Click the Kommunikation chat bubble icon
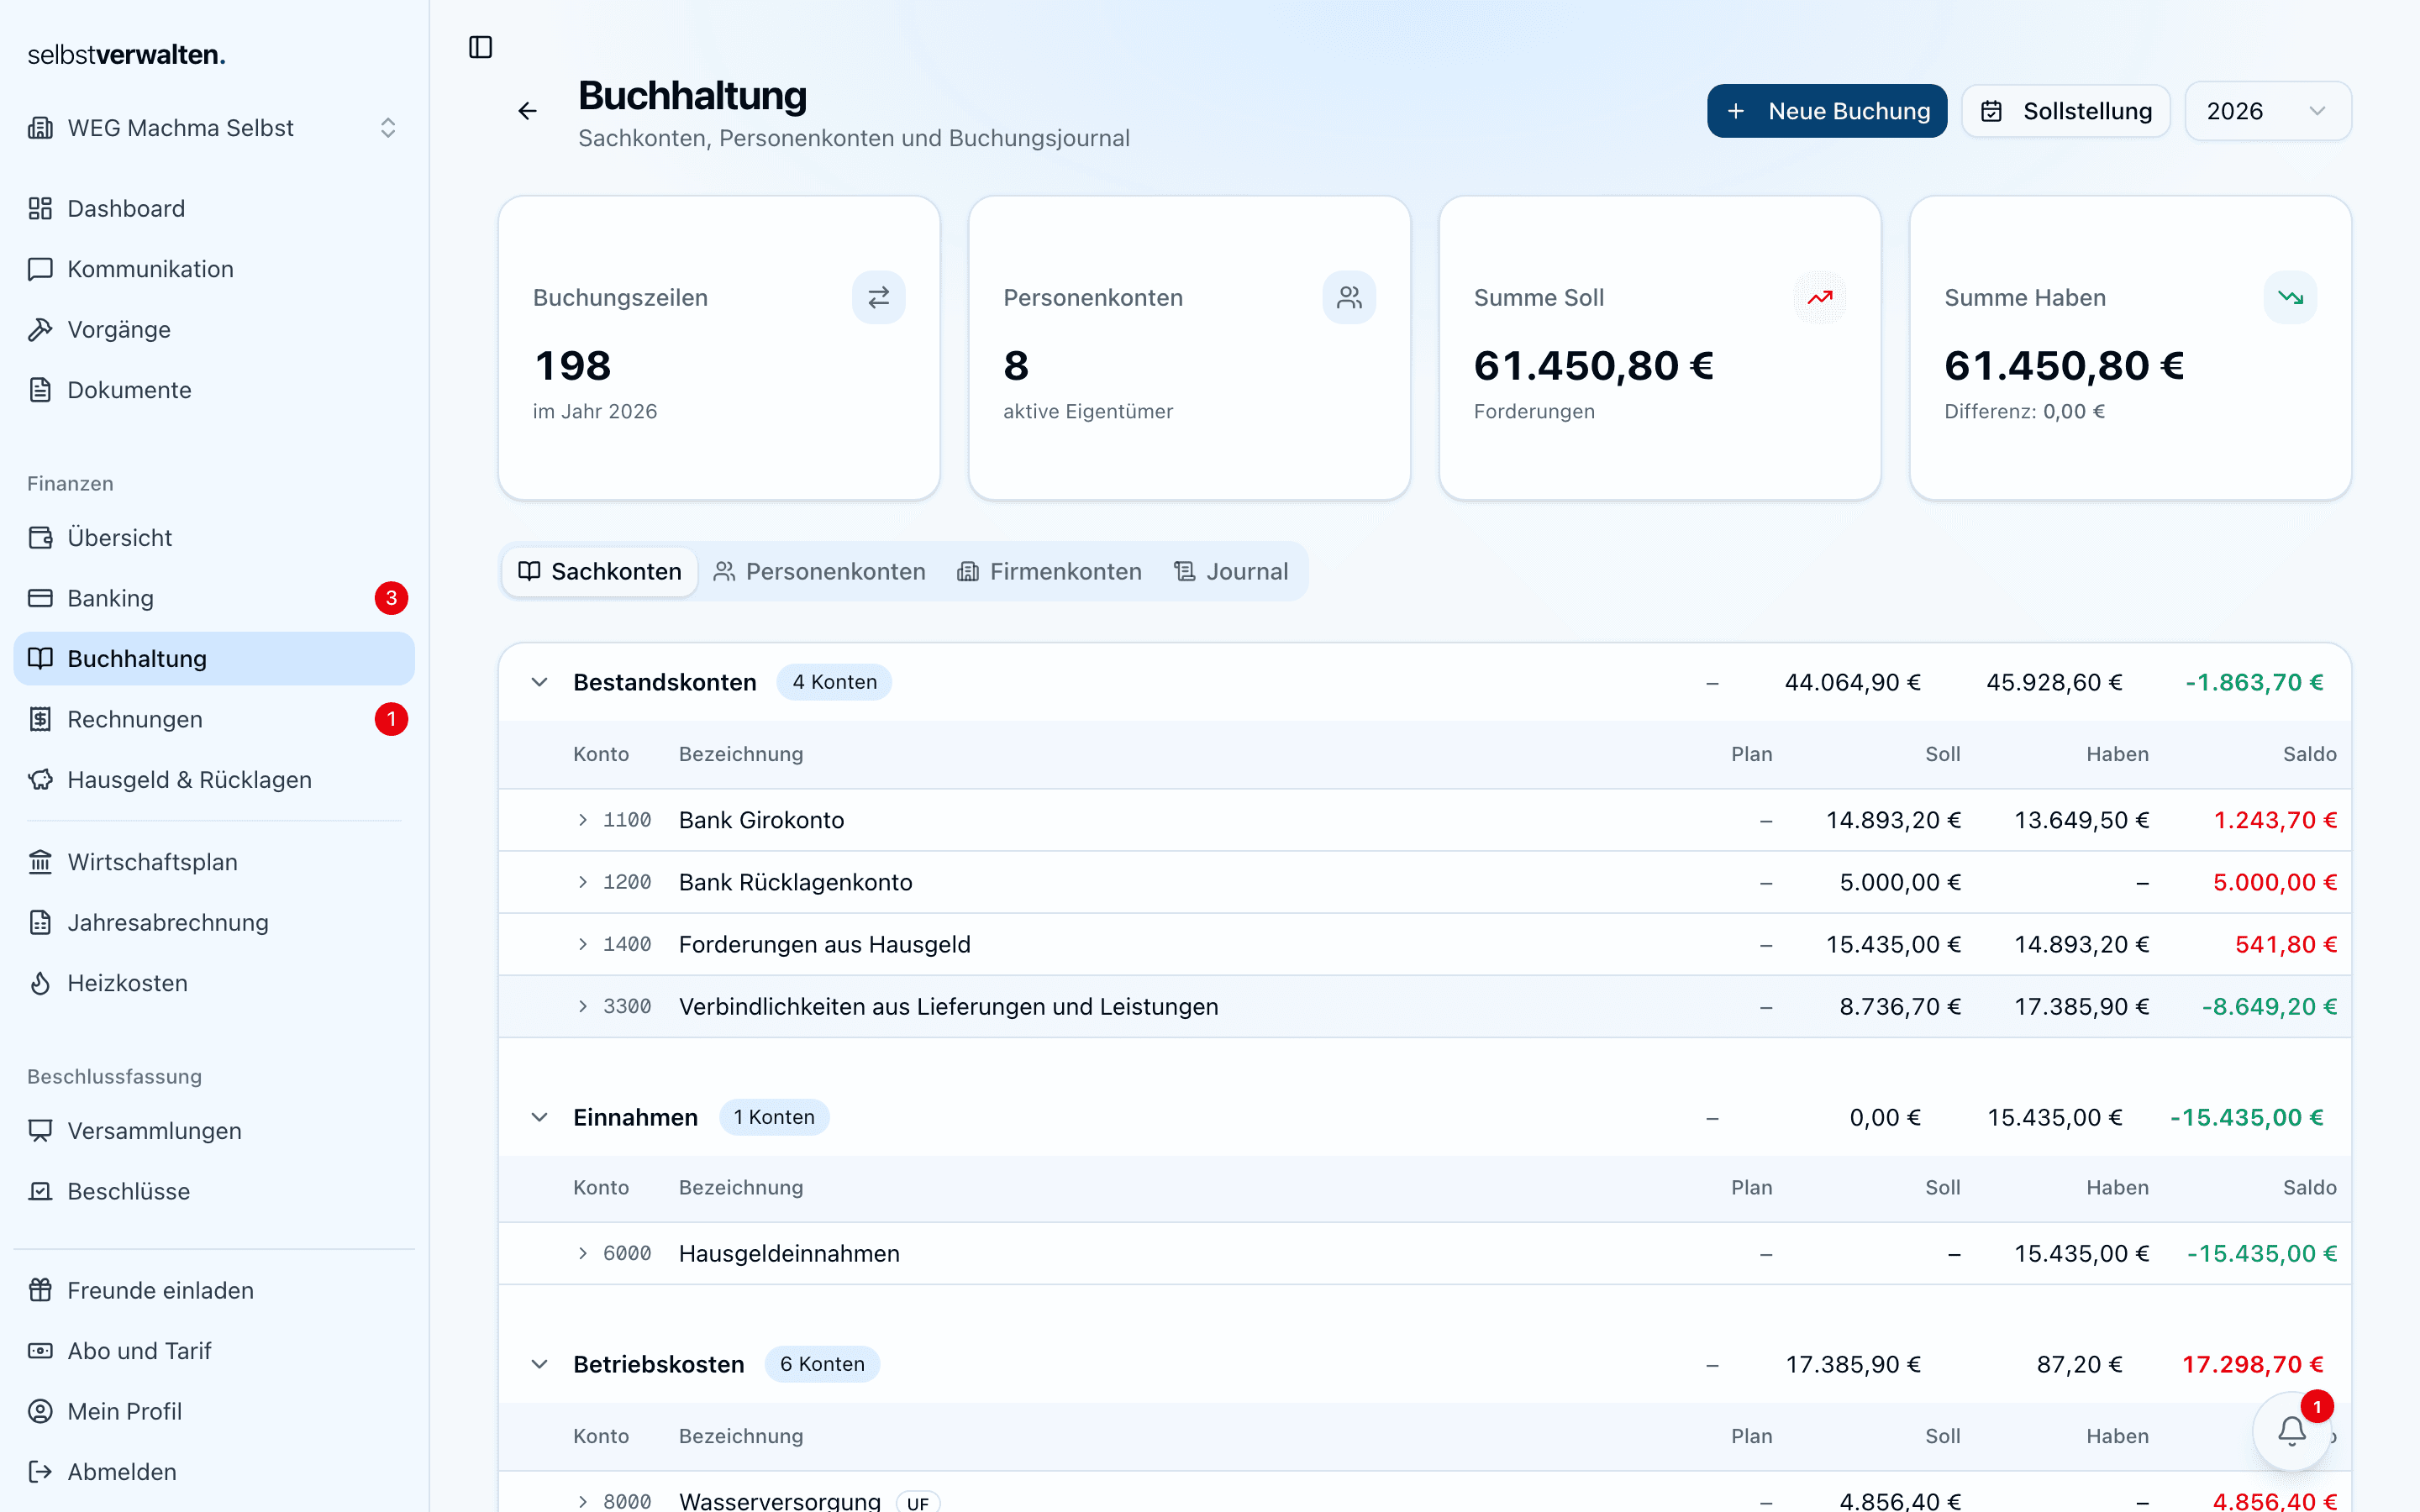This screenshot has width=2420, height=1512. coord(40,269)
